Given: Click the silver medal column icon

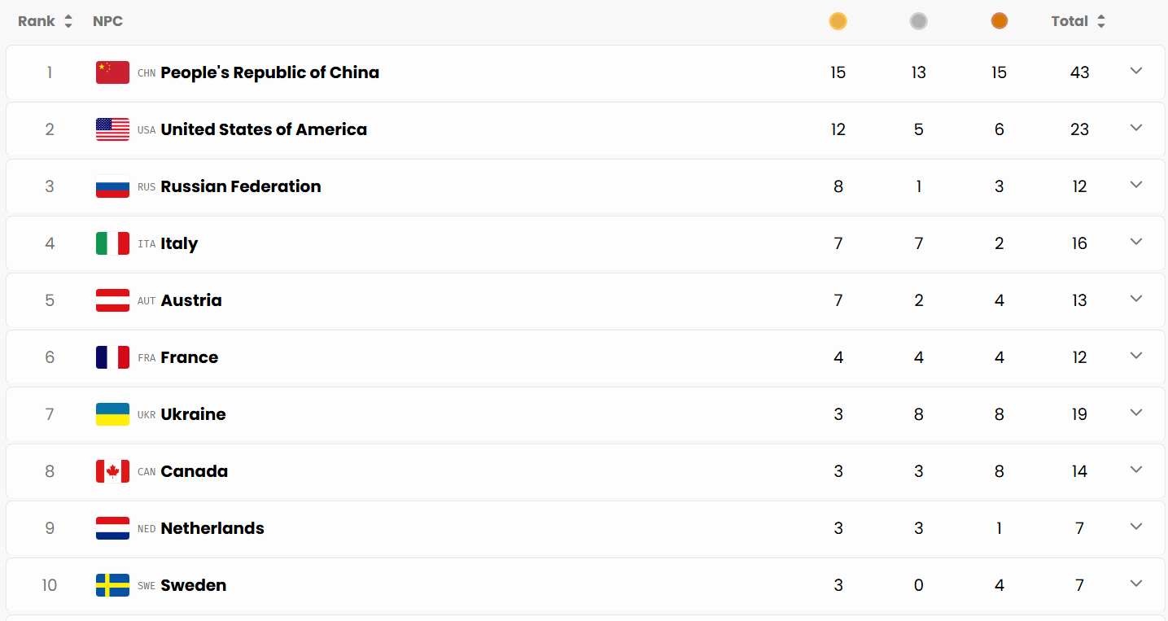Looking at the screenshot, I should pyautogui.click(x=918, y=21).
